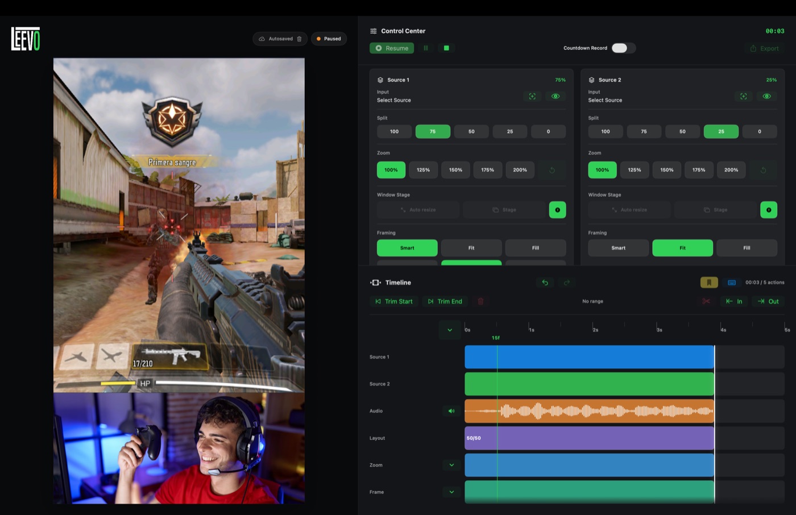Set Source 1 split to 25
This screenshot has width=796, height=515.
[x=510, y=131]
